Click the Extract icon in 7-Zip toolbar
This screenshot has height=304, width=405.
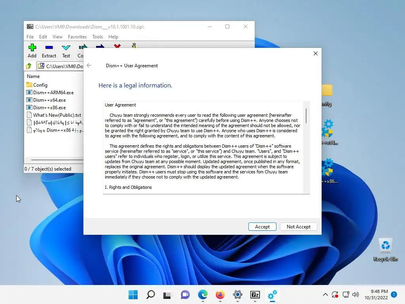point(49,47)
